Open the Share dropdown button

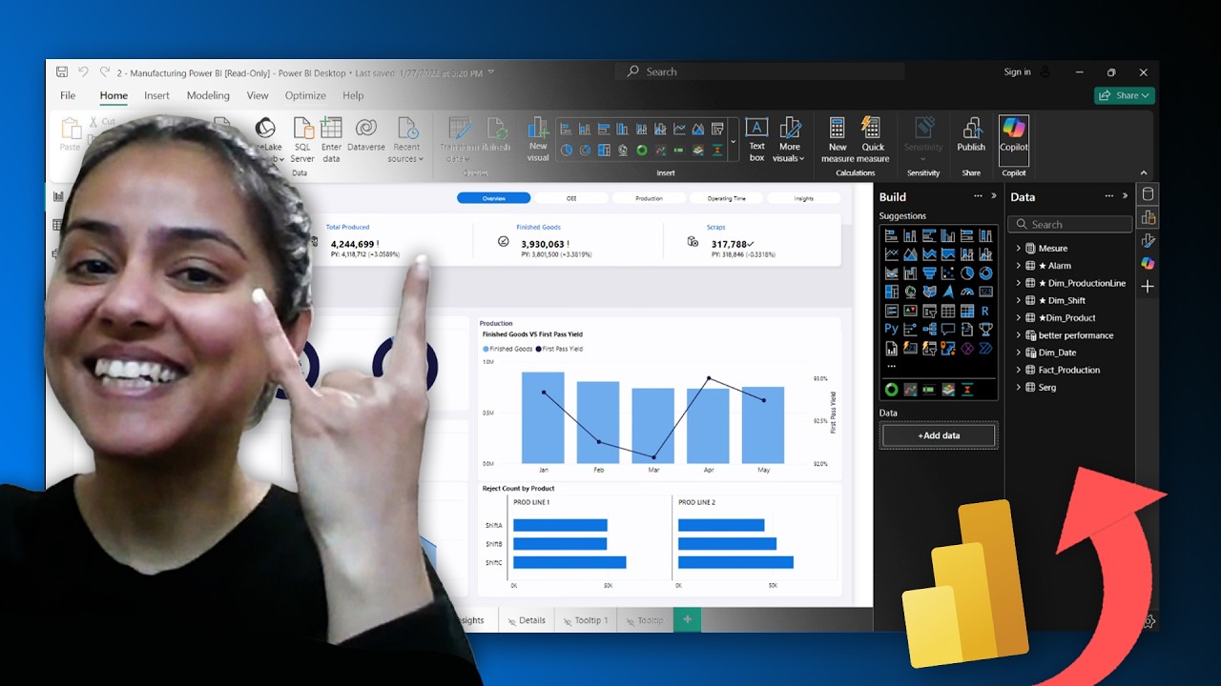(1125, 95)
